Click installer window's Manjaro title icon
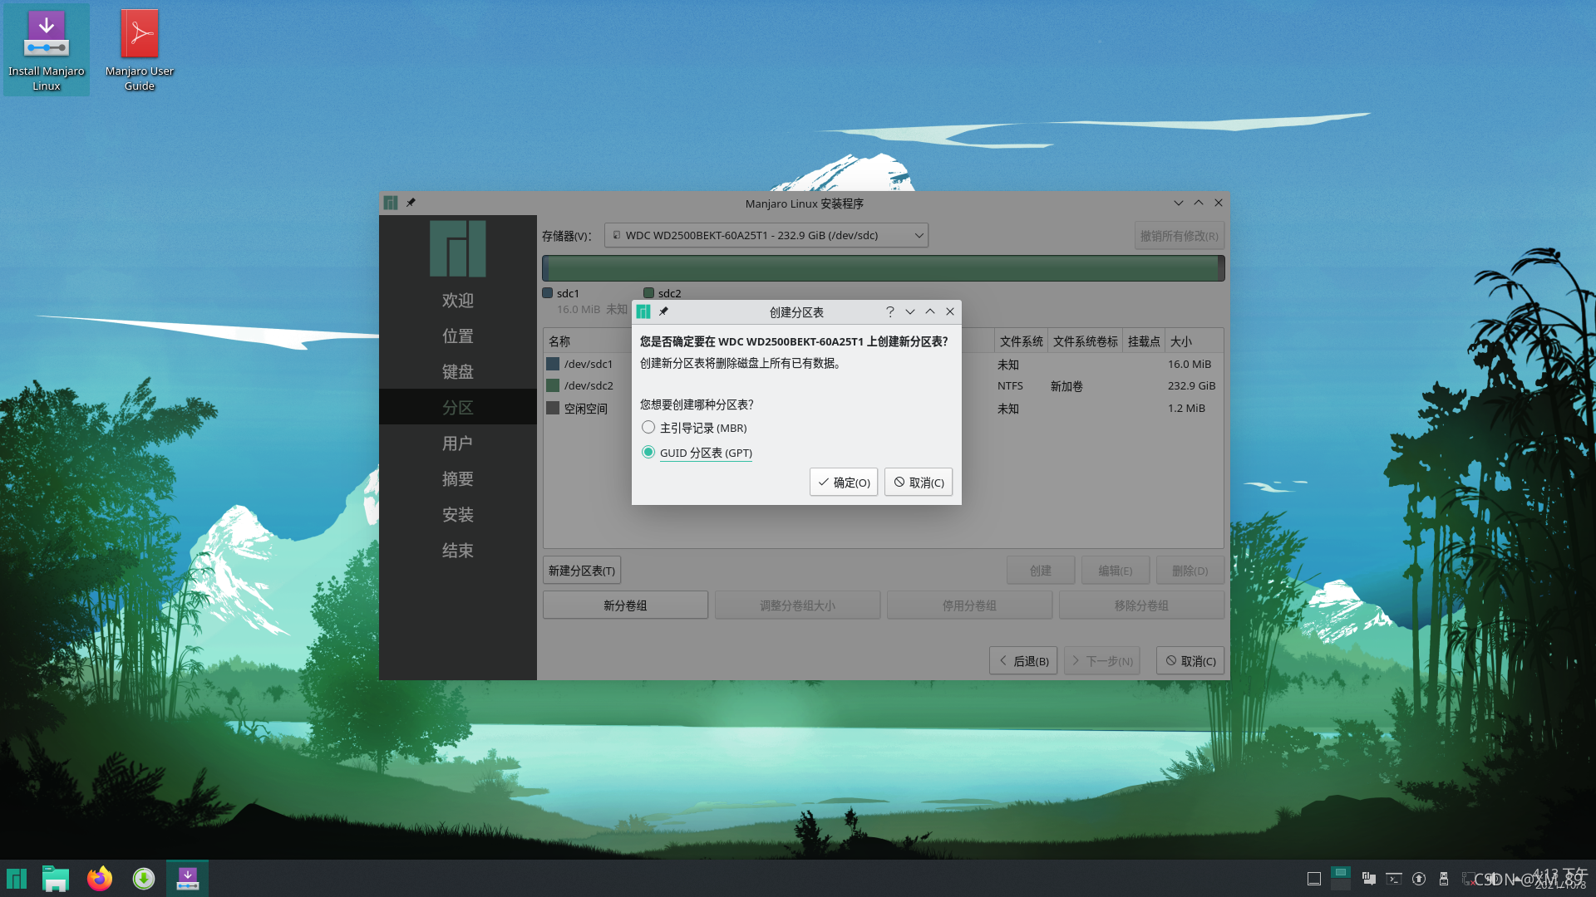Viewport: 1596px width, 897px height. [391, 203]
